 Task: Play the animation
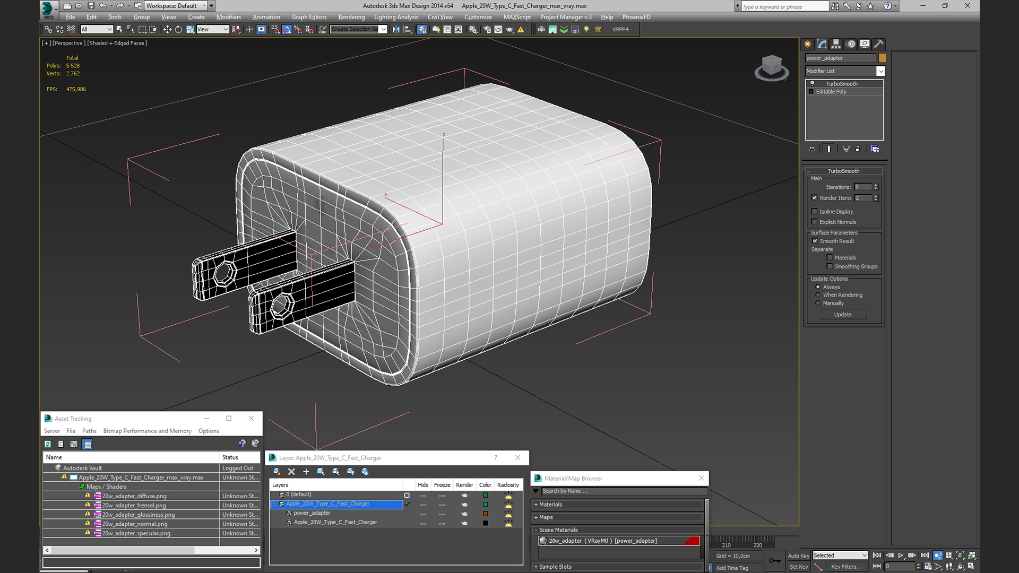tap(901, 555)
